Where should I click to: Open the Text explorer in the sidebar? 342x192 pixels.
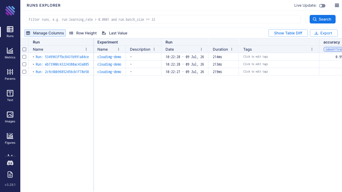point(10,96)
